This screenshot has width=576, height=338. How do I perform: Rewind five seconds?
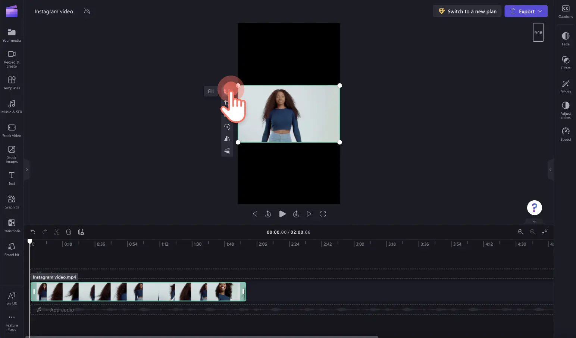(268, 214)
